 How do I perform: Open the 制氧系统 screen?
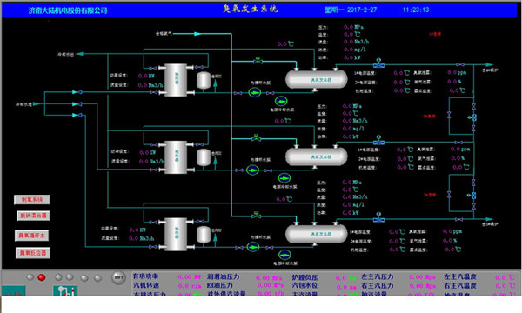coord(32,200)
